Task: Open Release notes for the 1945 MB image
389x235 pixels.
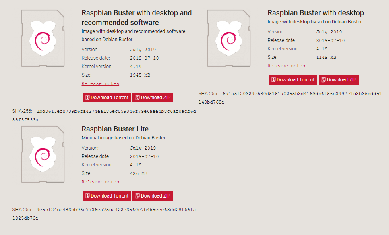Action: tap(100, 84)
